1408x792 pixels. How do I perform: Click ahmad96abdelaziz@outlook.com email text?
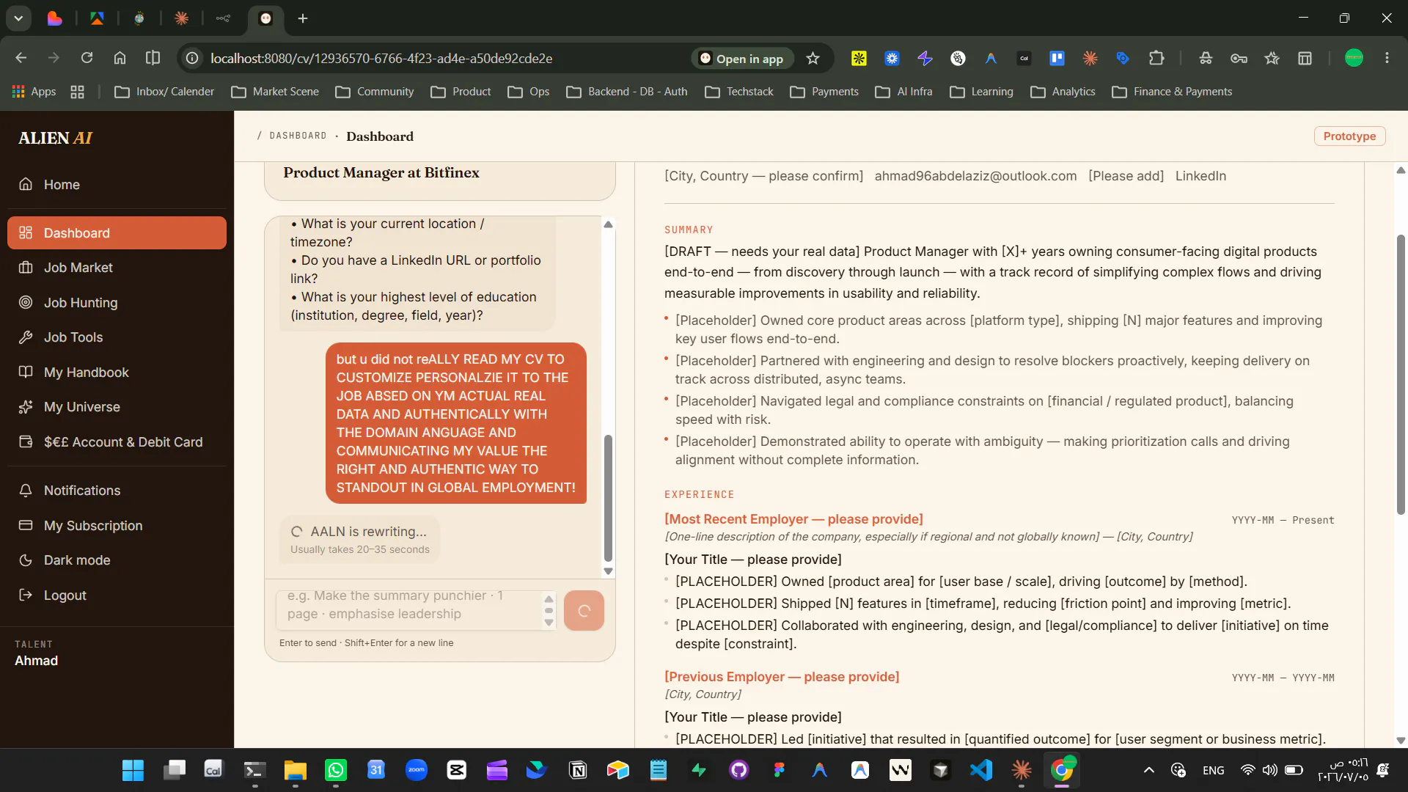coord(975,176)
